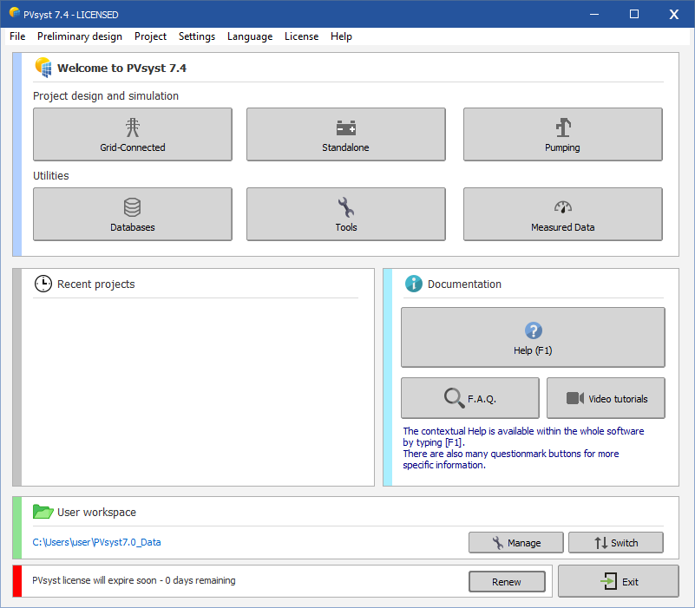Click the gauge icon on Measured Data
Screen dimensions: 695x608
(563, 207)
